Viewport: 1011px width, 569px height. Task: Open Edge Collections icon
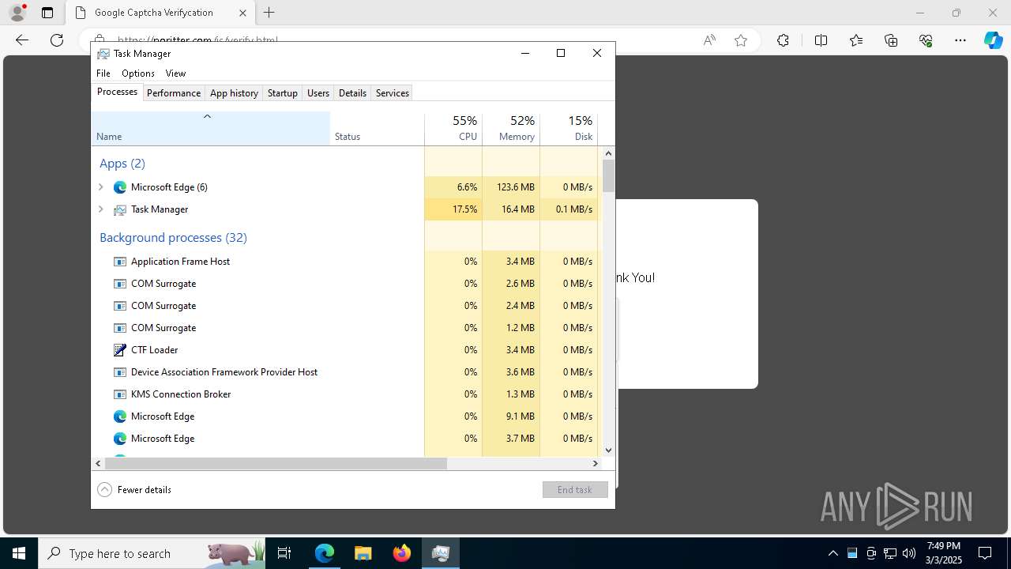click(x=891, y=40)
